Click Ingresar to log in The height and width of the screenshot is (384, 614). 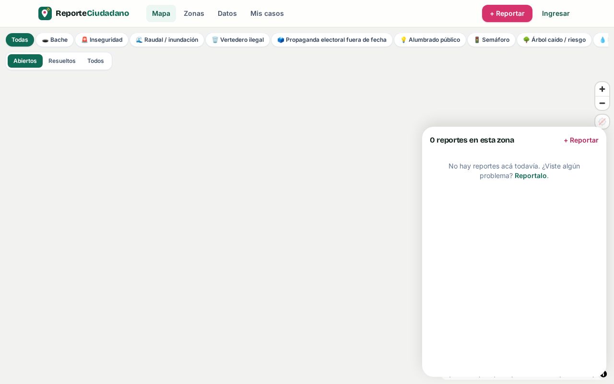pyautogui.click(x=556, y=13)
